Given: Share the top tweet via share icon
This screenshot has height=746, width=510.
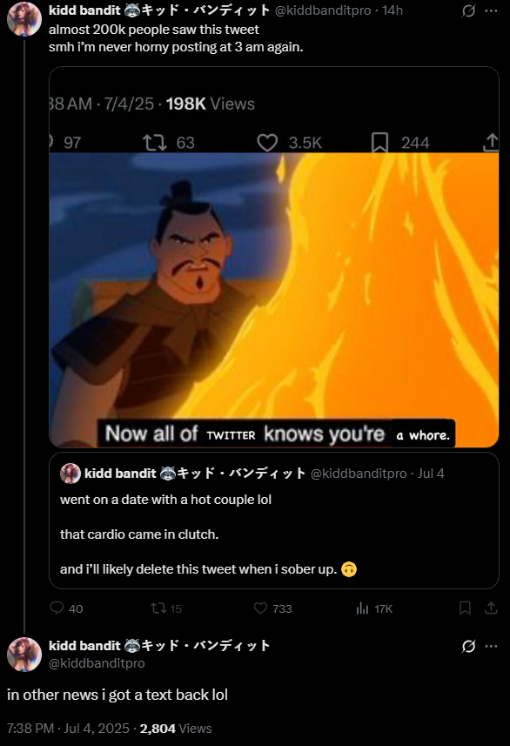Looking at the screenshot, I should (x=491, y=608).
